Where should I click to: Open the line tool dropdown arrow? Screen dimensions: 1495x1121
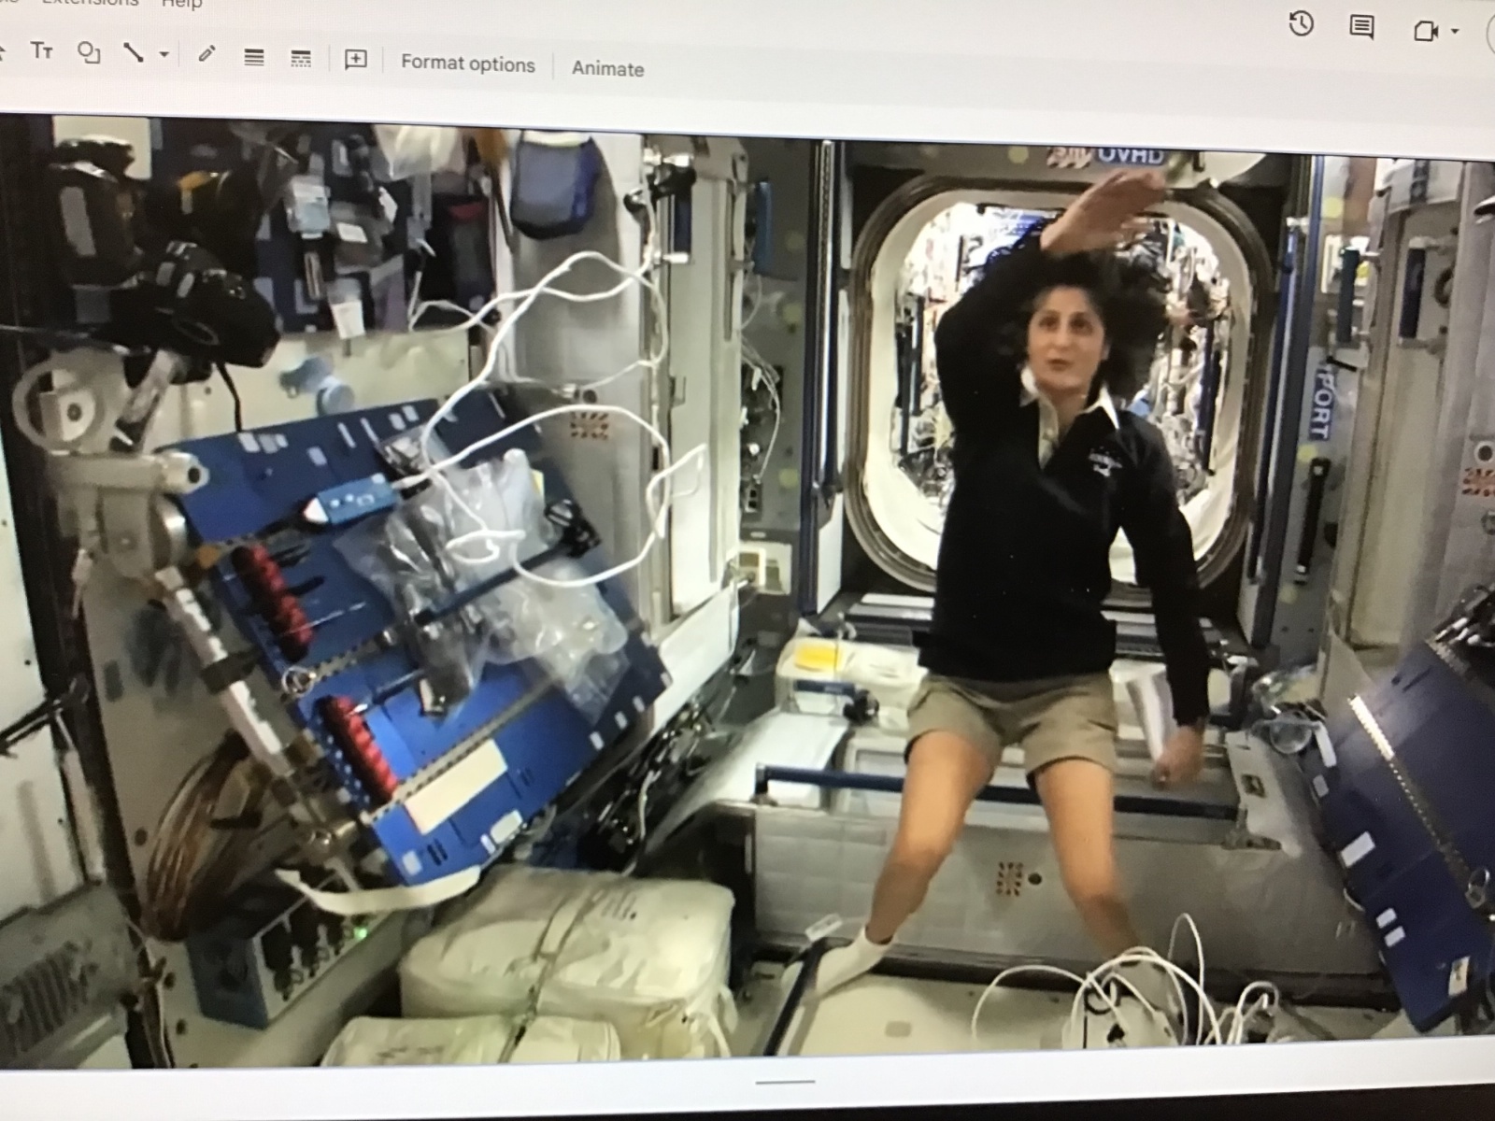(x=164, y=55)
